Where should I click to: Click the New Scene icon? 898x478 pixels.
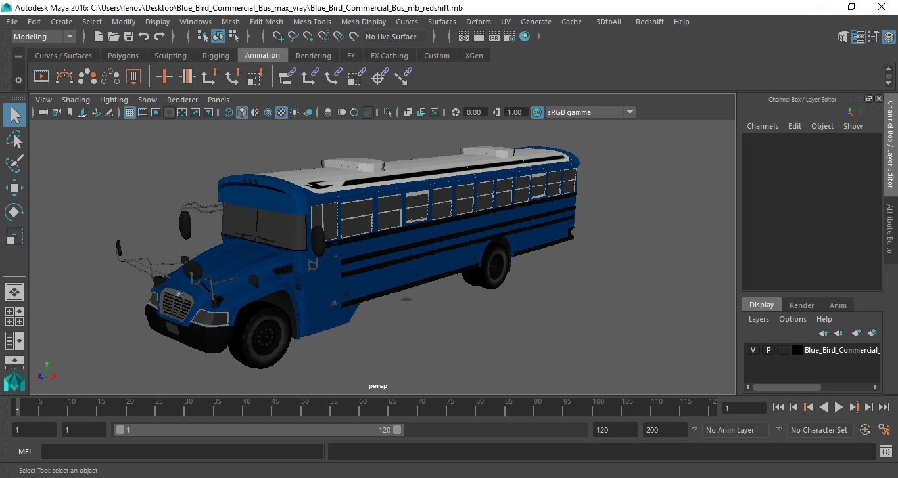tap(99, 37)
